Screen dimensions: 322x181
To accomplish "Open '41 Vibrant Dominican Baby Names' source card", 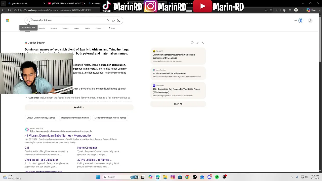I will (x=178, y=73).
